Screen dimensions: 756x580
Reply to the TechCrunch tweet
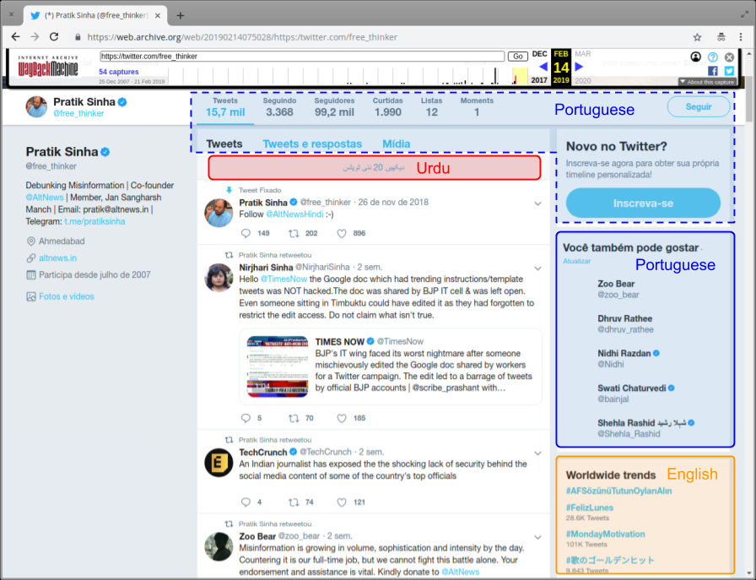point(246,502)
